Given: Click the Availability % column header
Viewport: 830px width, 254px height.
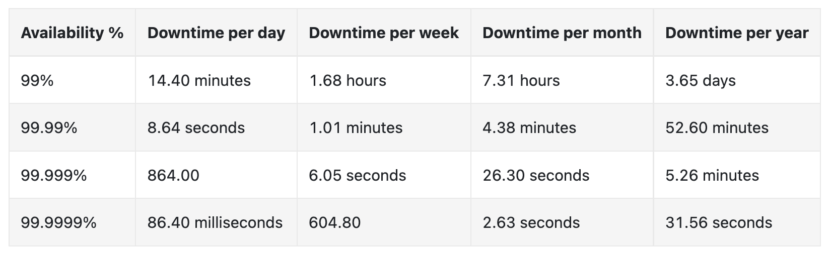Looking at the screenshot, I should (x=72, y=33).
